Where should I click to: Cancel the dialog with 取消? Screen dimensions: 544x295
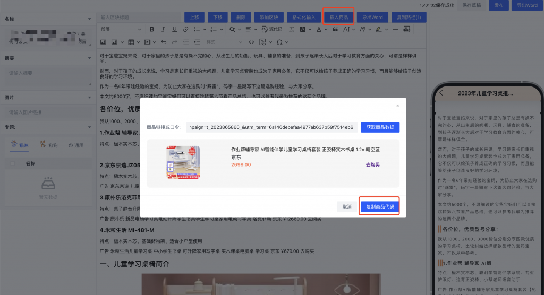tap(347, 206)
